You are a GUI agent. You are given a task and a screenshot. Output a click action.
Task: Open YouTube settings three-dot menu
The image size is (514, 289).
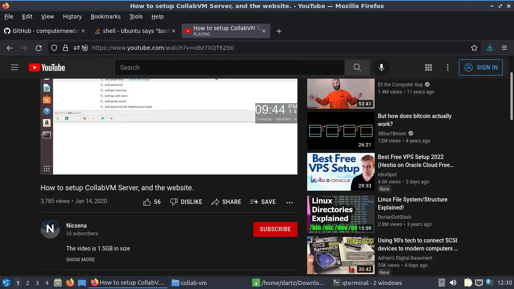pyautogui.click(x=448, y=67)
